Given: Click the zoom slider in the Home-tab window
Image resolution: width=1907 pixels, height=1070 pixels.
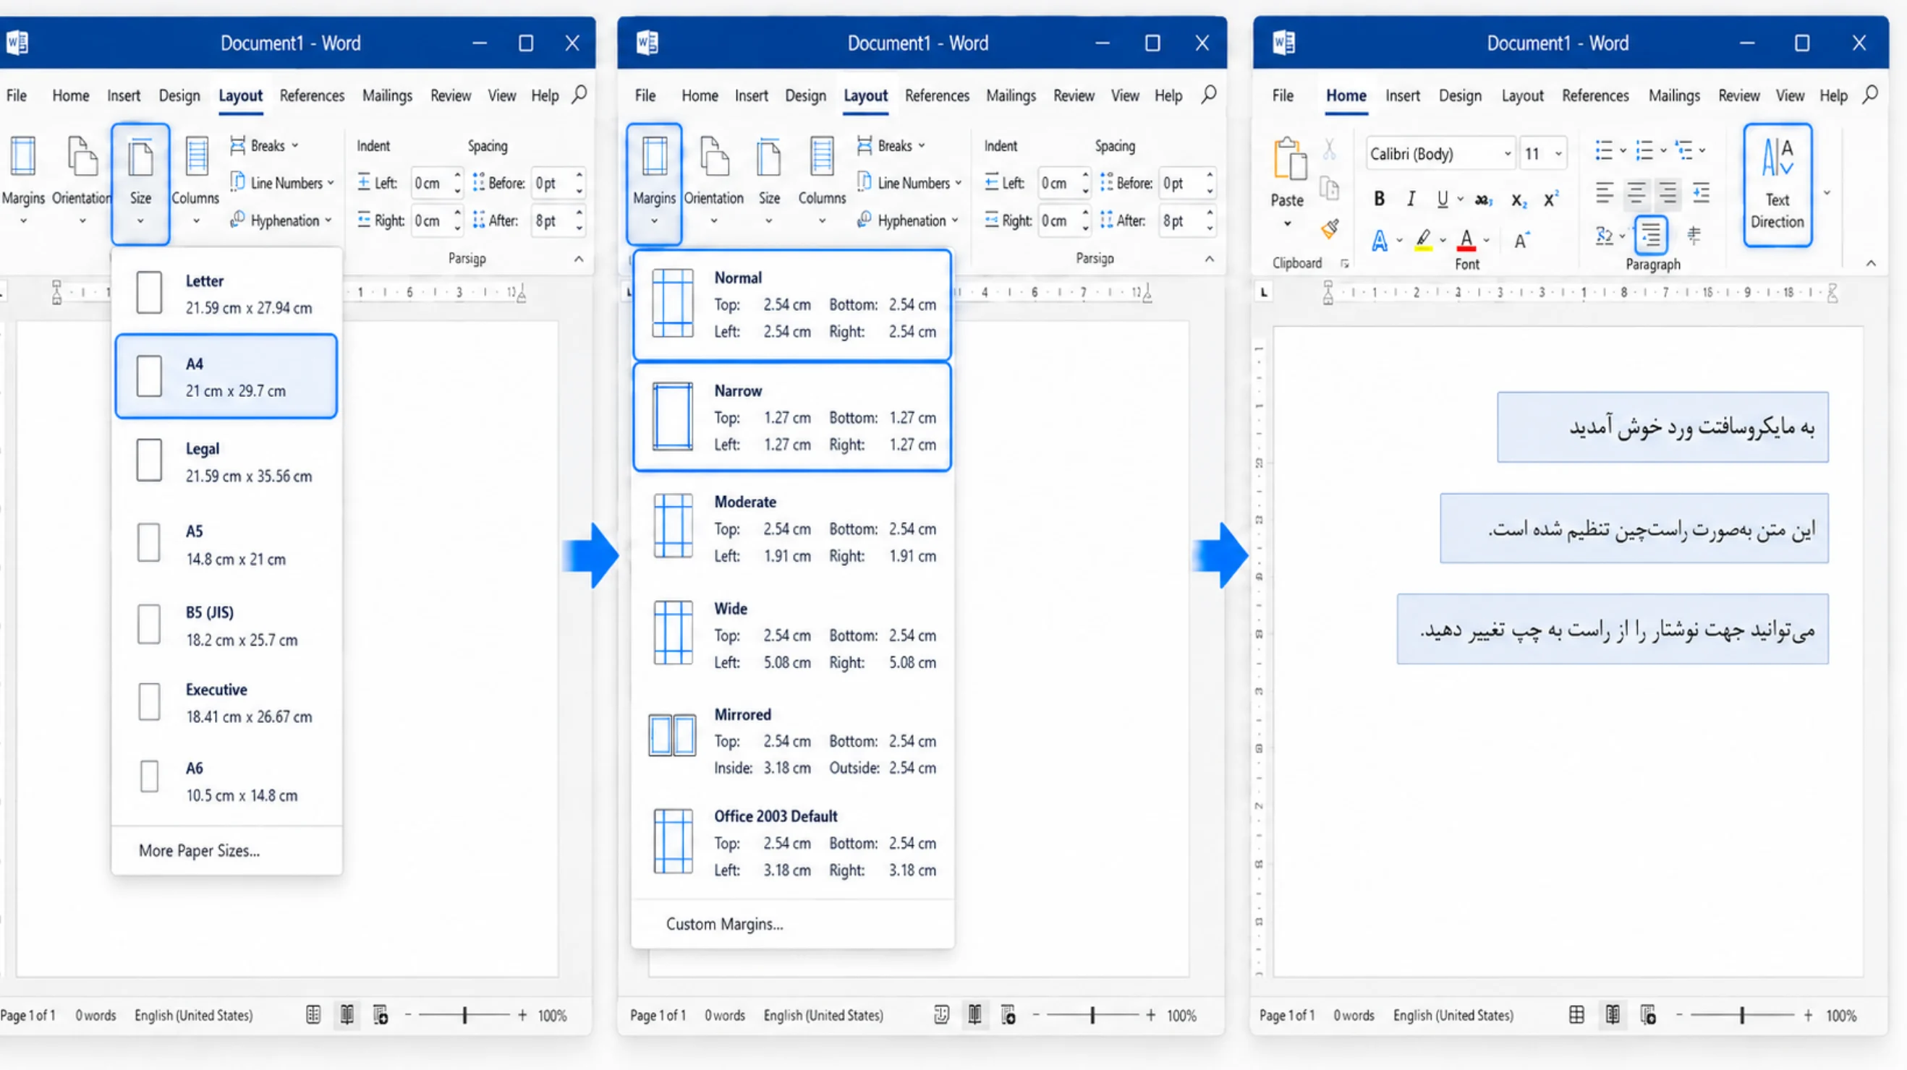Looking at the screenshot, I should pos(1742,1015).
